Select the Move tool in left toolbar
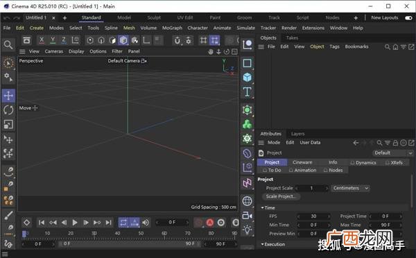 8,96
